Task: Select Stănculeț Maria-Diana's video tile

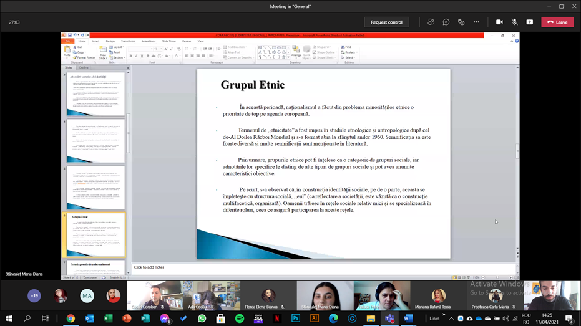Action: click(x=325, y=295)
